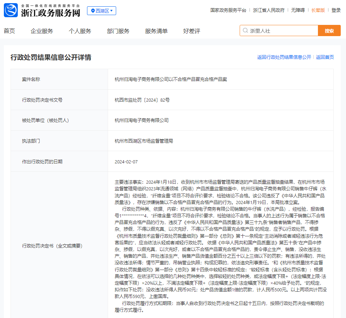The height and width of the screenshot is (318, 346).
Task: Open the 西湖区 region dropdown
Action: [x=101, y=11]
